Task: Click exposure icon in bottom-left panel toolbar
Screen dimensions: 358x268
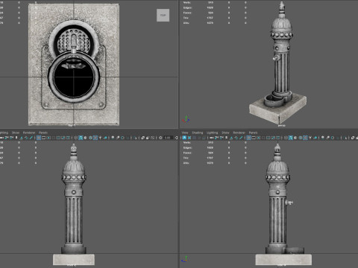Action: pyautogui.click(x=160, y=138)
